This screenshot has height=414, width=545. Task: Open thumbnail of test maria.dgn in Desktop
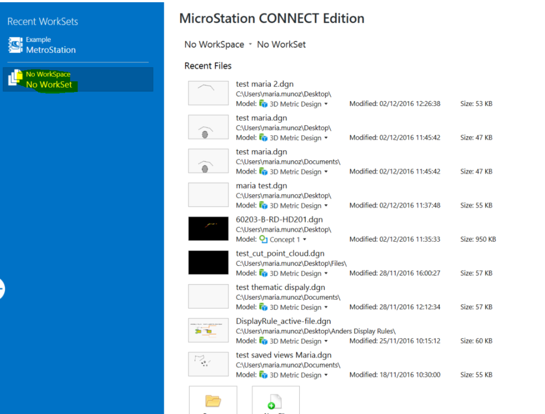tap(208, 127)
